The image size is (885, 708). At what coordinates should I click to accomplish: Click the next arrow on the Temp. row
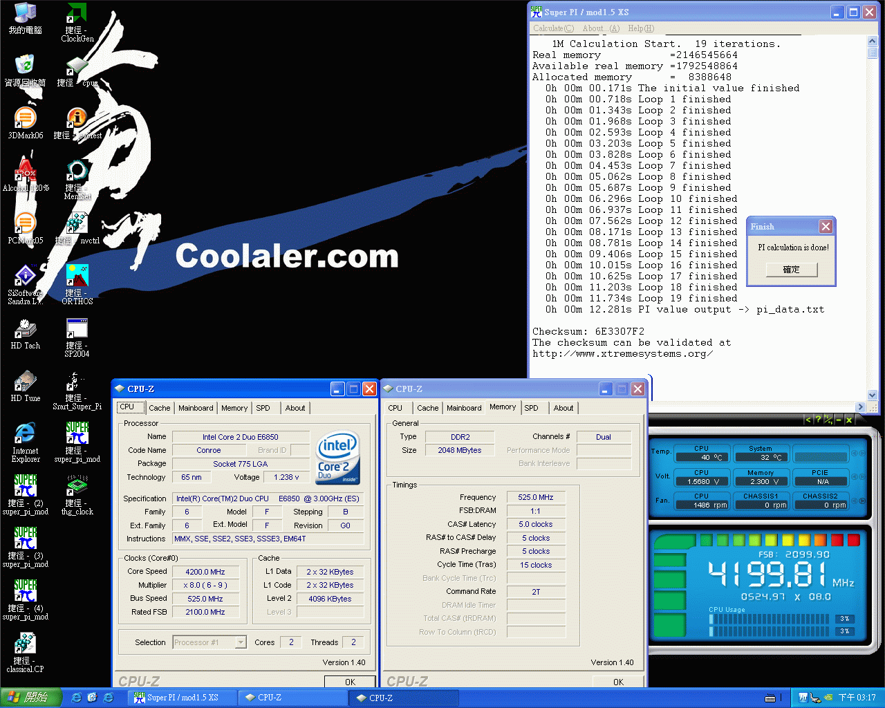pos(861,453)
